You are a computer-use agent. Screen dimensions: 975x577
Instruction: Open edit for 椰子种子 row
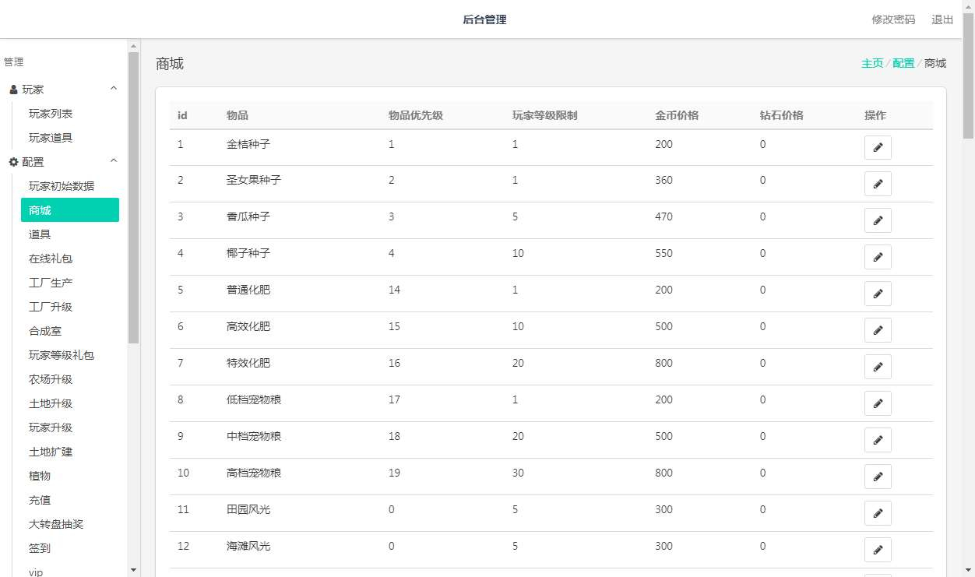coord(878,257)
